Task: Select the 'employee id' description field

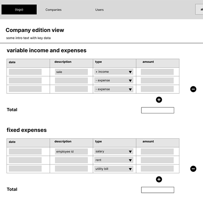Action: [x=71, y=151]
